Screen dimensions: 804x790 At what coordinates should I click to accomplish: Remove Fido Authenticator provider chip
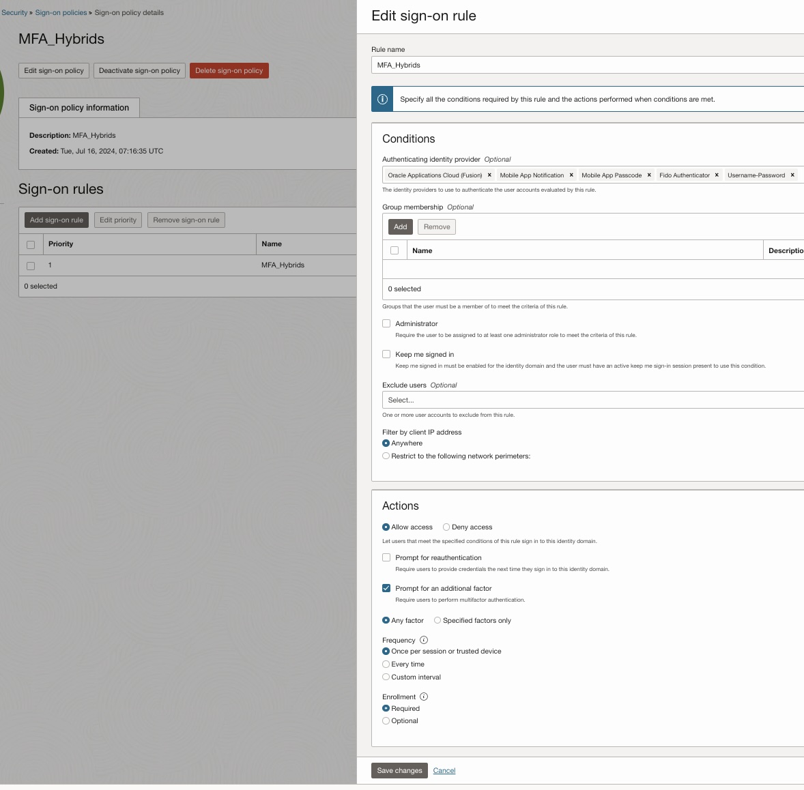pyautogui.click(x=717, y=175)
